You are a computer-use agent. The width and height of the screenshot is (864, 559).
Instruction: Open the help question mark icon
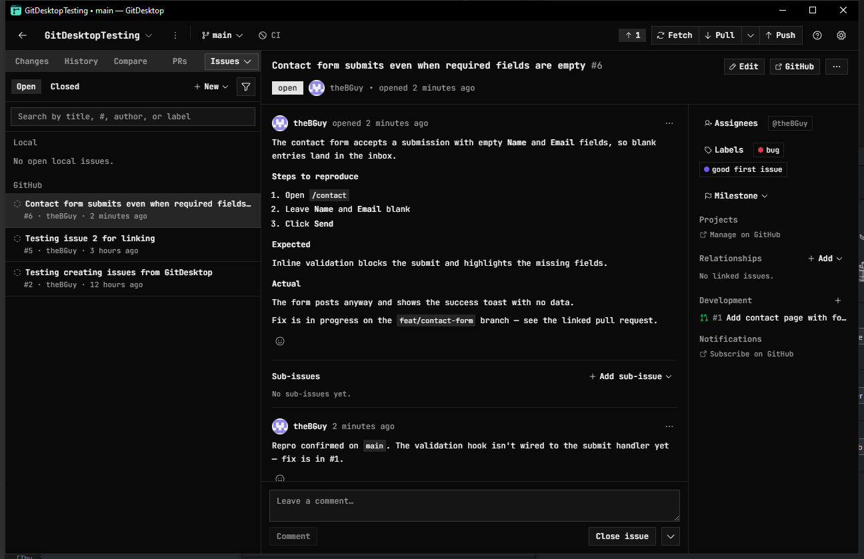[817, 35]
